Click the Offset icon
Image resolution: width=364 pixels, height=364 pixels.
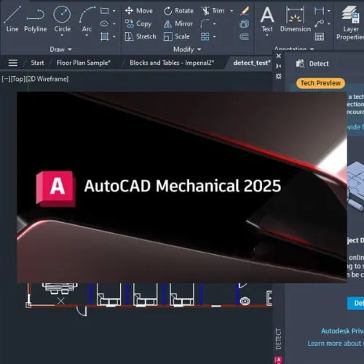click(245, 36)
